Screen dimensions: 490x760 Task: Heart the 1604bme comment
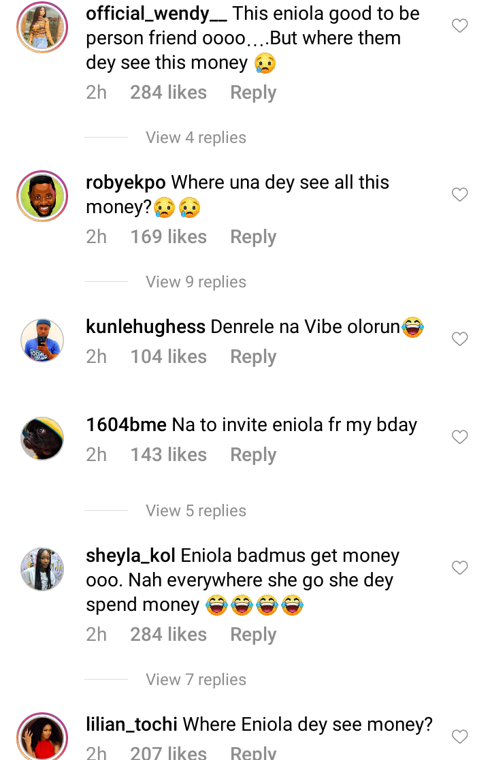click(460, 437)
